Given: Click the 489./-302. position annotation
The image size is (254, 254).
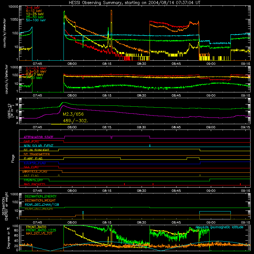Looking at the screenshot, I should [76, 121].
